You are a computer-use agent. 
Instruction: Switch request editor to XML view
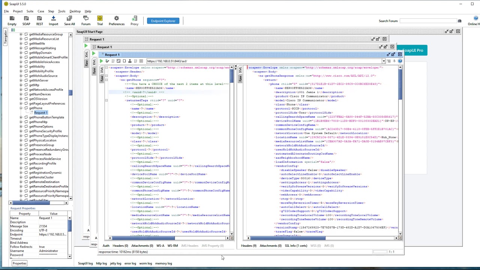pos(102,70)
